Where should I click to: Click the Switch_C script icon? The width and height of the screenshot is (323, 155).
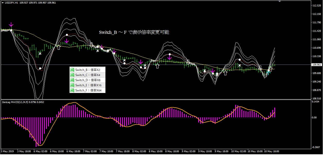coord(73,75)
